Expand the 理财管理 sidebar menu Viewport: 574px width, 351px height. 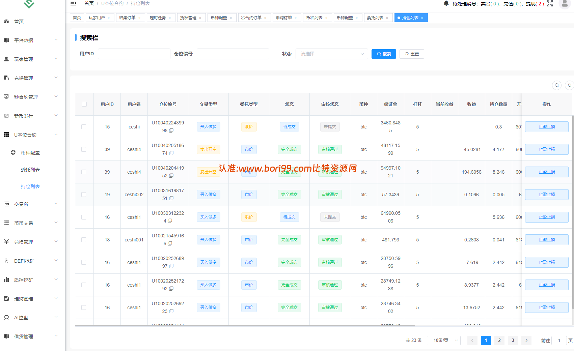pyautogui.click(x=56, y=298)
